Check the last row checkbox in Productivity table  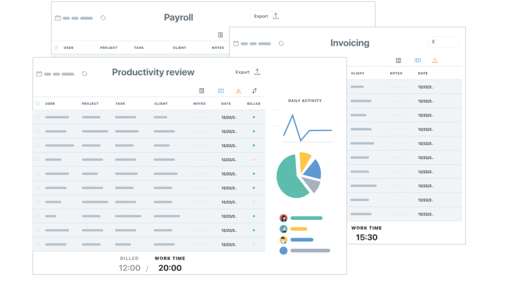(x=38, y=244)
